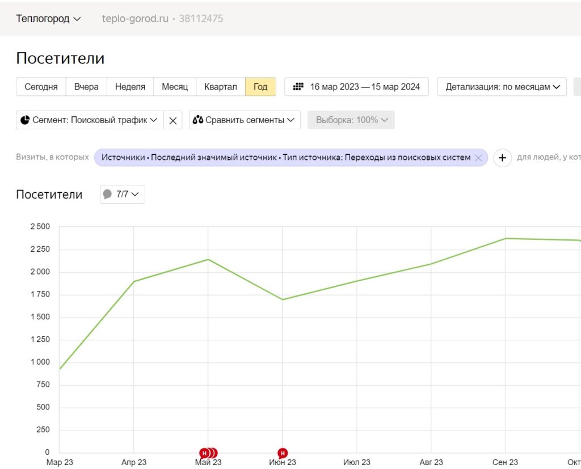Click the 1 000 y-axis value
Image resolution: width=581 pixels, height=469 pixels.
coord(40,362)
